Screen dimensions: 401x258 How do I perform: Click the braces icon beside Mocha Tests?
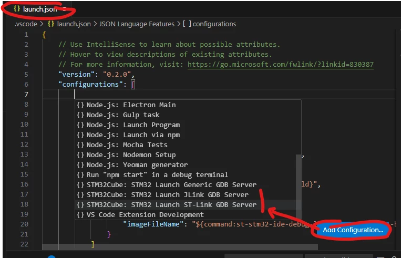(x=80, y=145)
